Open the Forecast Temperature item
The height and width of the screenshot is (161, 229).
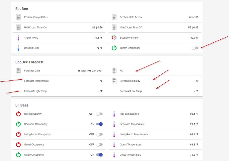tap(59, 81)
